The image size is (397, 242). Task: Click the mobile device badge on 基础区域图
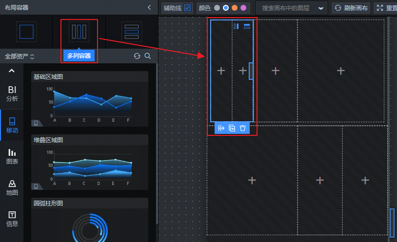(x=36, y=123)
